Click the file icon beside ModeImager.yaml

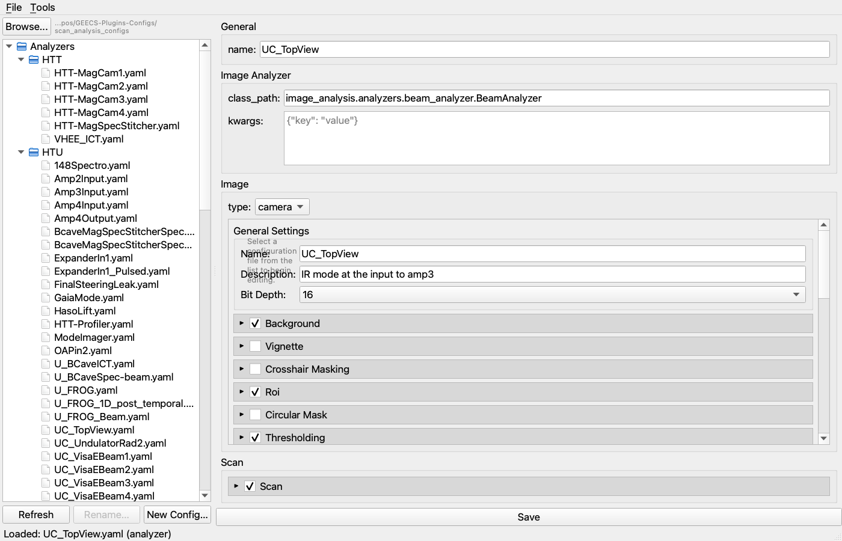[x=46, y=337]
